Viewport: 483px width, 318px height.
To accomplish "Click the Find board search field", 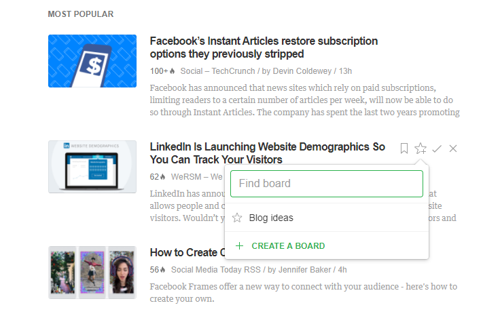I will pyautogui.click(x=327, y=184).
